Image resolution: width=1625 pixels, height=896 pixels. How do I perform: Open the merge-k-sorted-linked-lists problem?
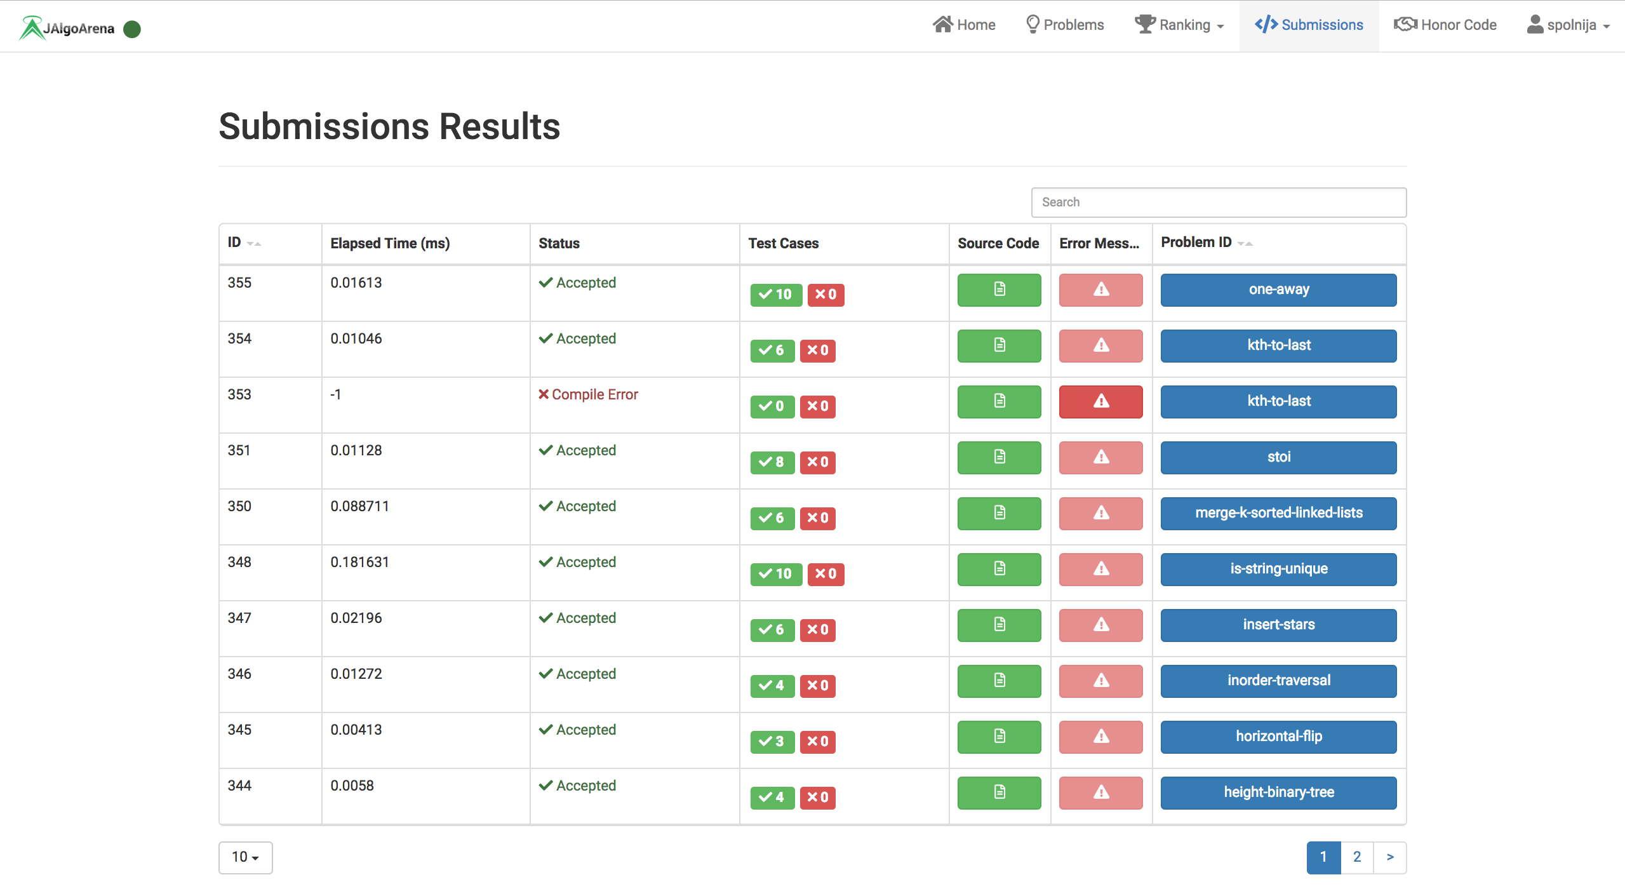[1278, 513]
